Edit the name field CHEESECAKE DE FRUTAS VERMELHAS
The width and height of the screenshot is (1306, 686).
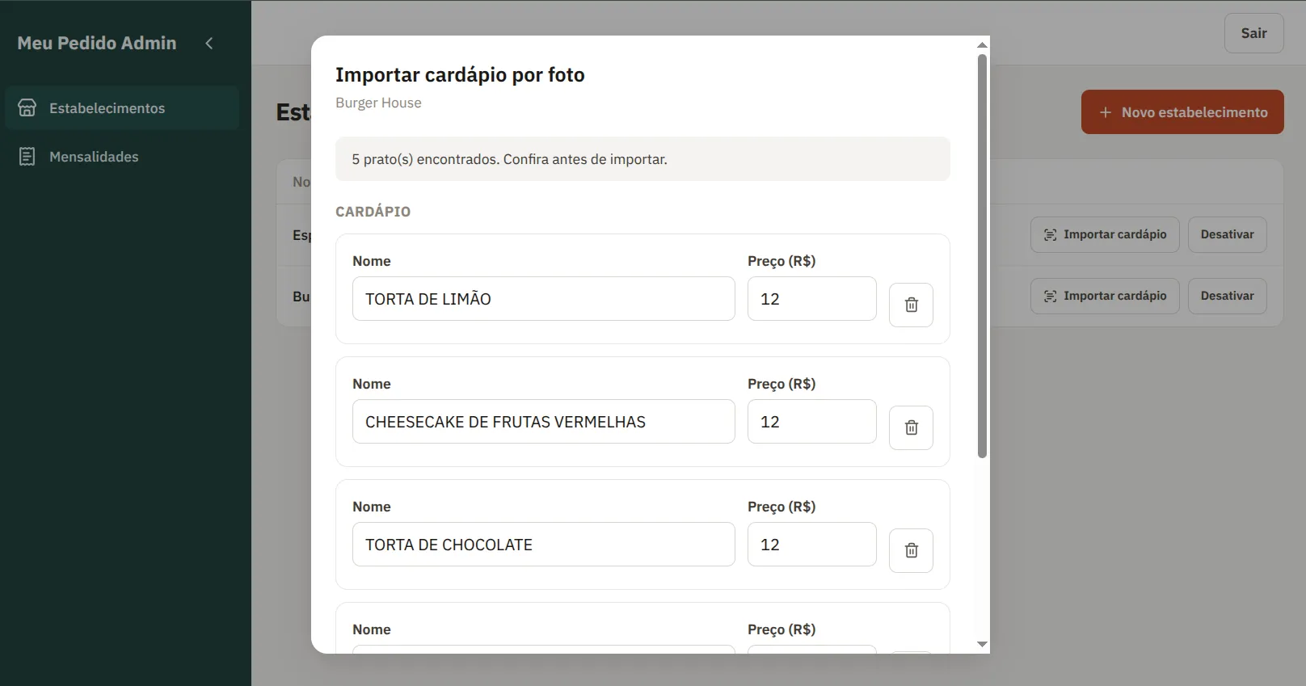point(543,422)
